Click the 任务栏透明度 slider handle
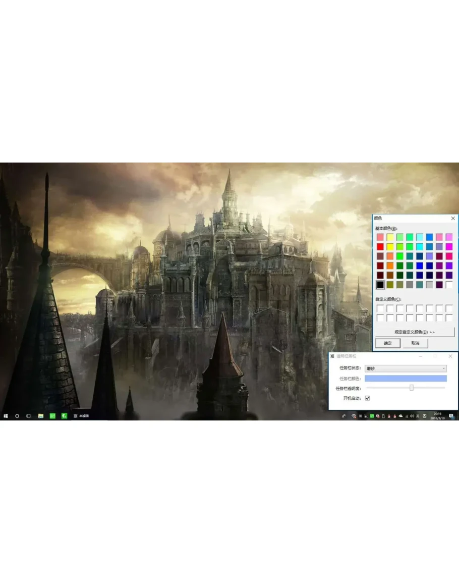Screen dimensions: 459x583 tap(412, 388)
